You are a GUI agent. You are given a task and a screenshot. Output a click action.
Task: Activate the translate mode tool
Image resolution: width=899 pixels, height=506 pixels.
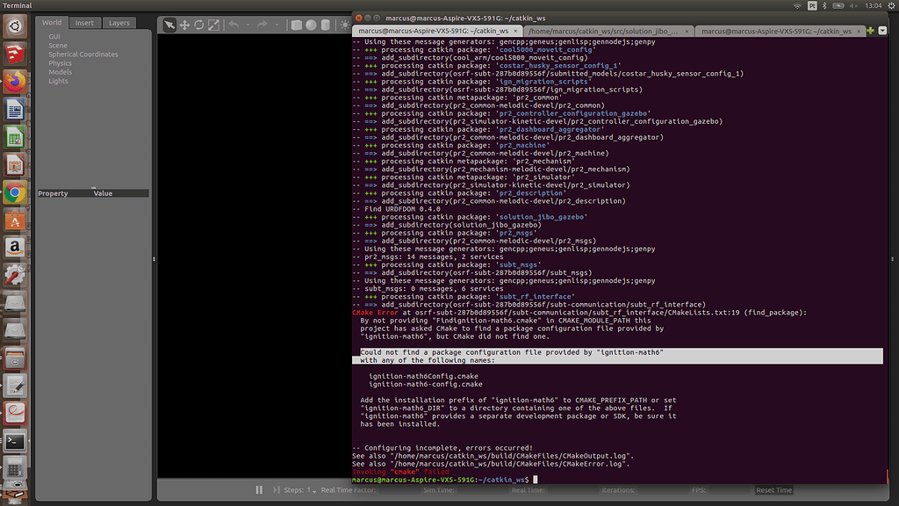(185, 25)
